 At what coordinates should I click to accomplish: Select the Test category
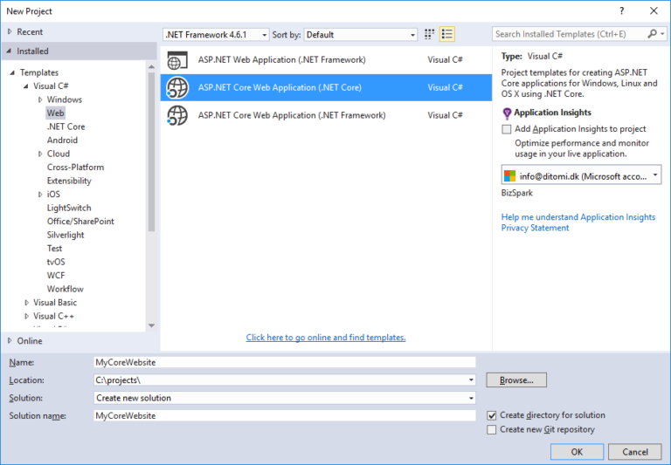click(x=54, y=249)
